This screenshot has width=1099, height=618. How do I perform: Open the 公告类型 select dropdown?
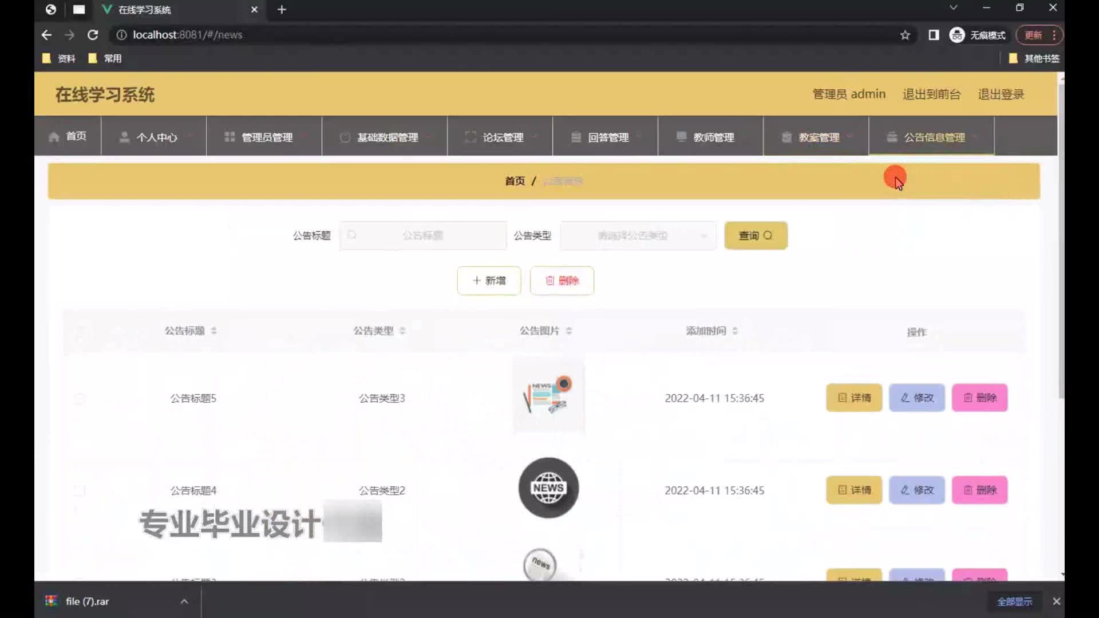(638, 235)
